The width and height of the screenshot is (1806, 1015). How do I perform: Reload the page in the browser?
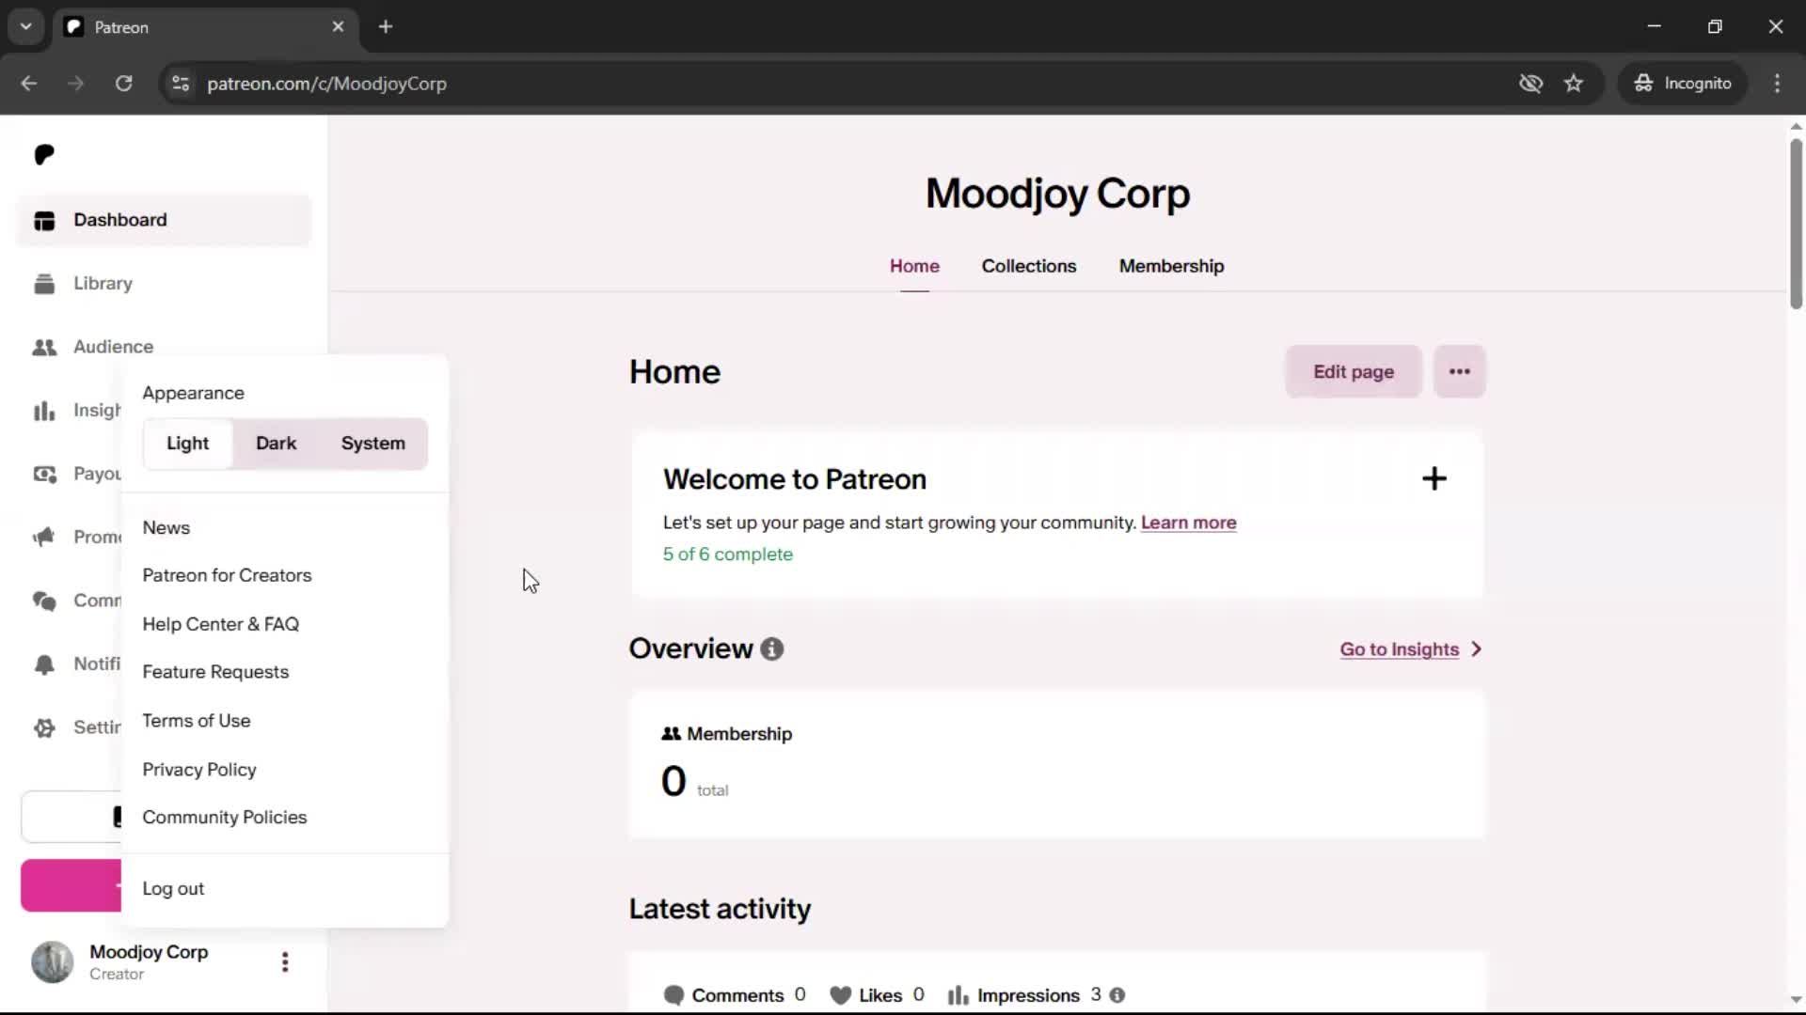pyautogui.click(x=123, y=84)
